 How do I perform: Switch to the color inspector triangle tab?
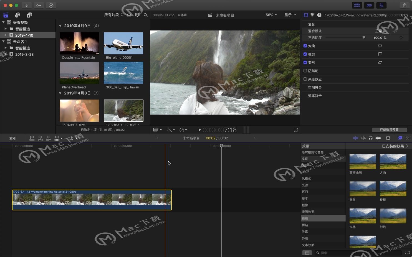pos(312,15)
